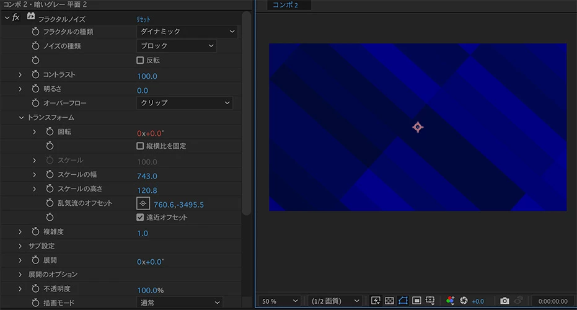Click the 展開 value 0x+0.0°

pos(151,262)
